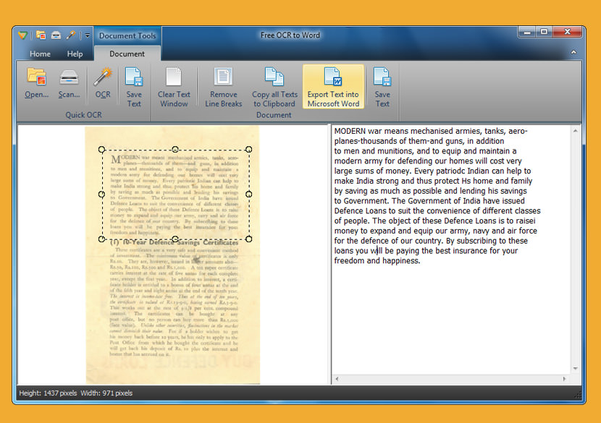Screen dimensions: 601x423
Task: Click scroll down arrow in text pane
Action: [x=576, y=368]
